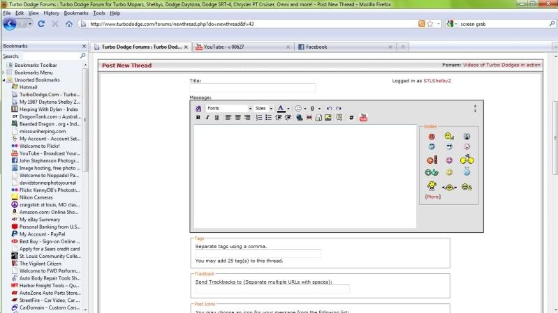Open the History menu
Viewport: 558px width, 313px height.
[x=51, y=13]
